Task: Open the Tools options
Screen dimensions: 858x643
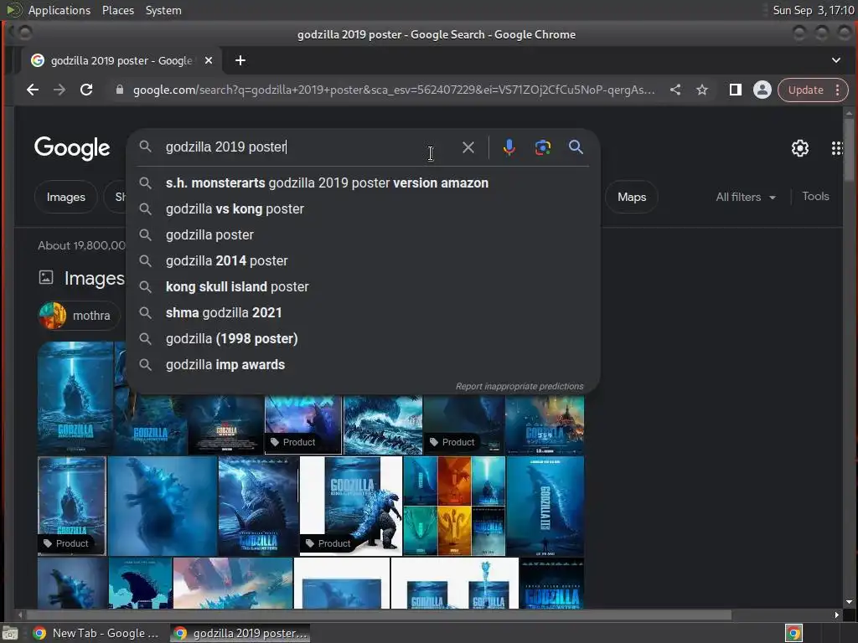Action: point(815,196)
